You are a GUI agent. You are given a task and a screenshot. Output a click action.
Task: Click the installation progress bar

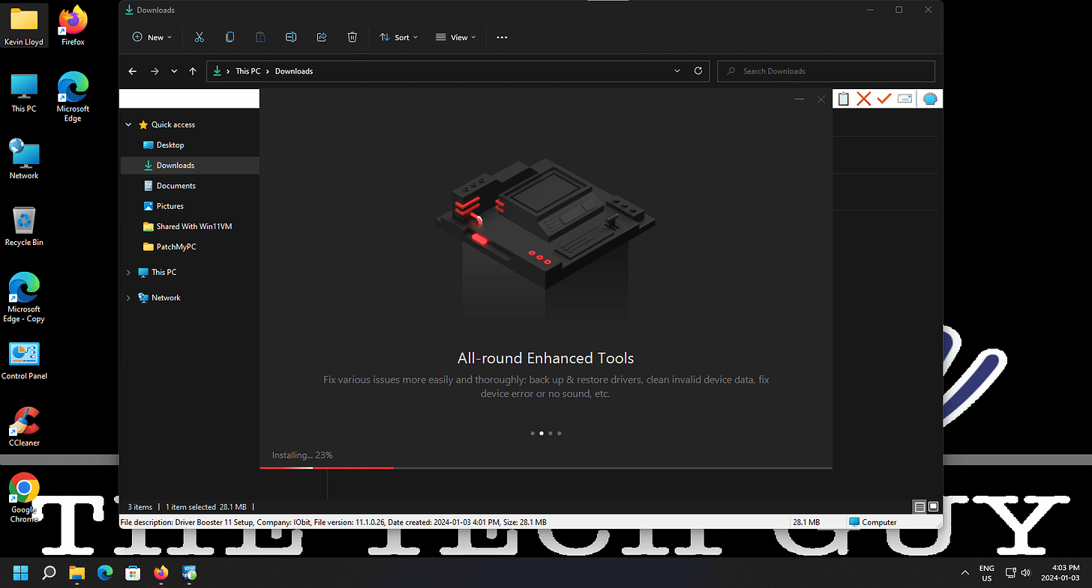546,468
